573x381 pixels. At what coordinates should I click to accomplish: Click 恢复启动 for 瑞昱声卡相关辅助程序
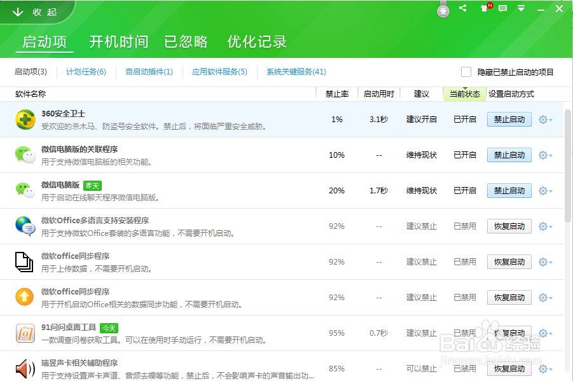[x=509, y=368]
